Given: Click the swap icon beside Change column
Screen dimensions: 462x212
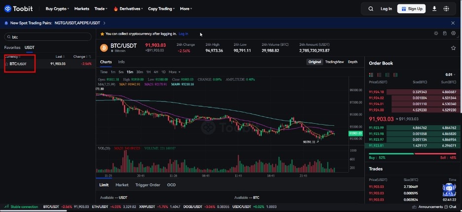Looking at the screenshot, I should [90, 57].
